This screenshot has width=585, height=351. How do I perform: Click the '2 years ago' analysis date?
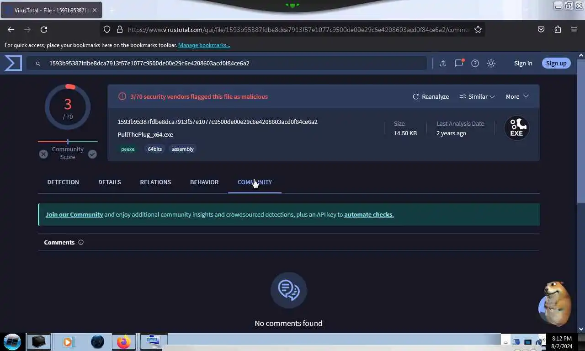452,133
